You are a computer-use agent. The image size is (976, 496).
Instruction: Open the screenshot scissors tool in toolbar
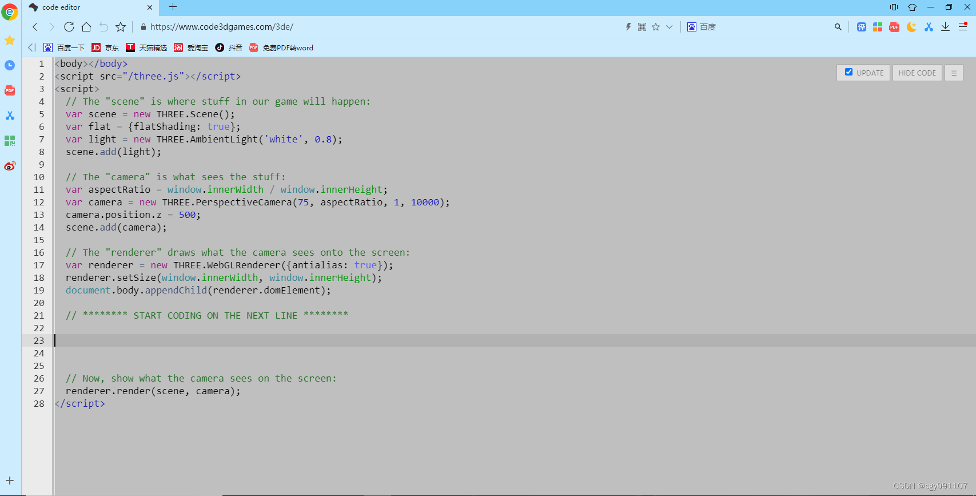[929, 27]
